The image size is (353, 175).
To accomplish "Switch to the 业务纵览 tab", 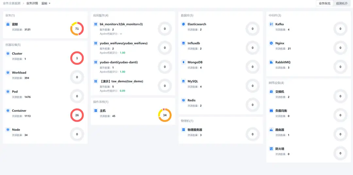I will (325, 3).
